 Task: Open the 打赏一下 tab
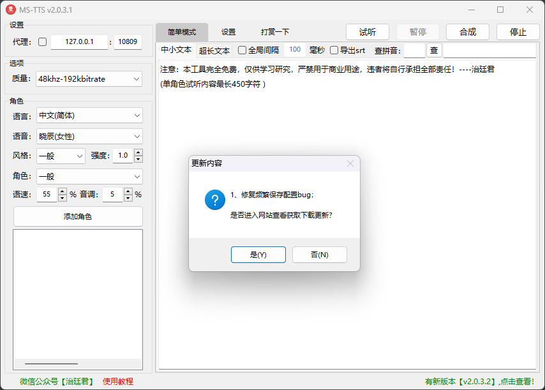click(x=275, y=32)
